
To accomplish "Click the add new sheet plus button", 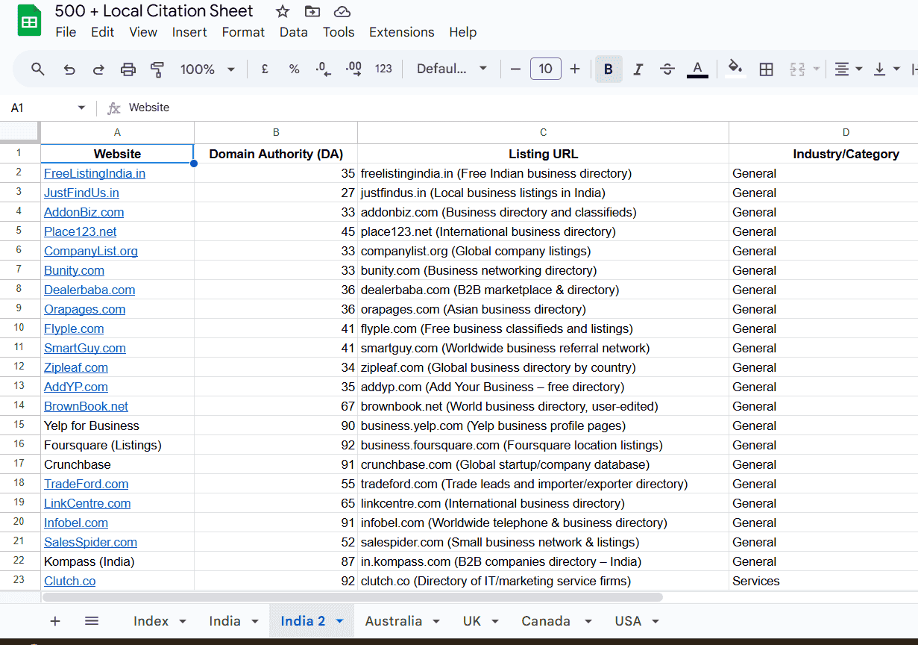I will pyautogui.click(x=55, y=621).
